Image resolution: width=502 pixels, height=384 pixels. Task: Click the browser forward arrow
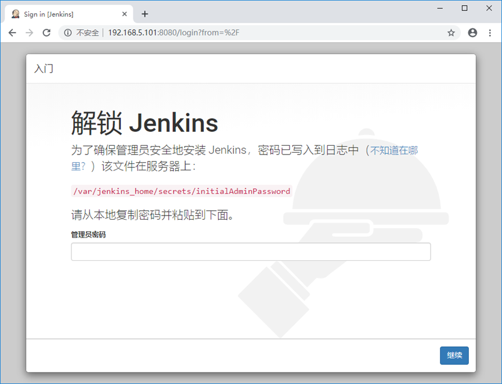(30, 33)
